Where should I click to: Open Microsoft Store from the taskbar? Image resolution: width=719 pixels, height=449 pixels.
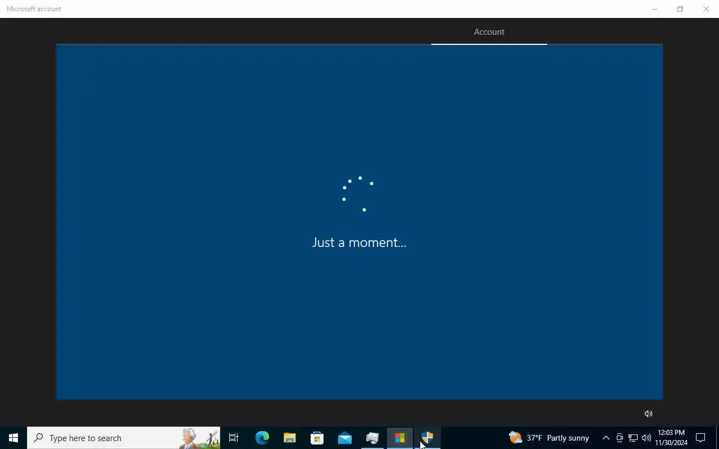coord(317,438)
